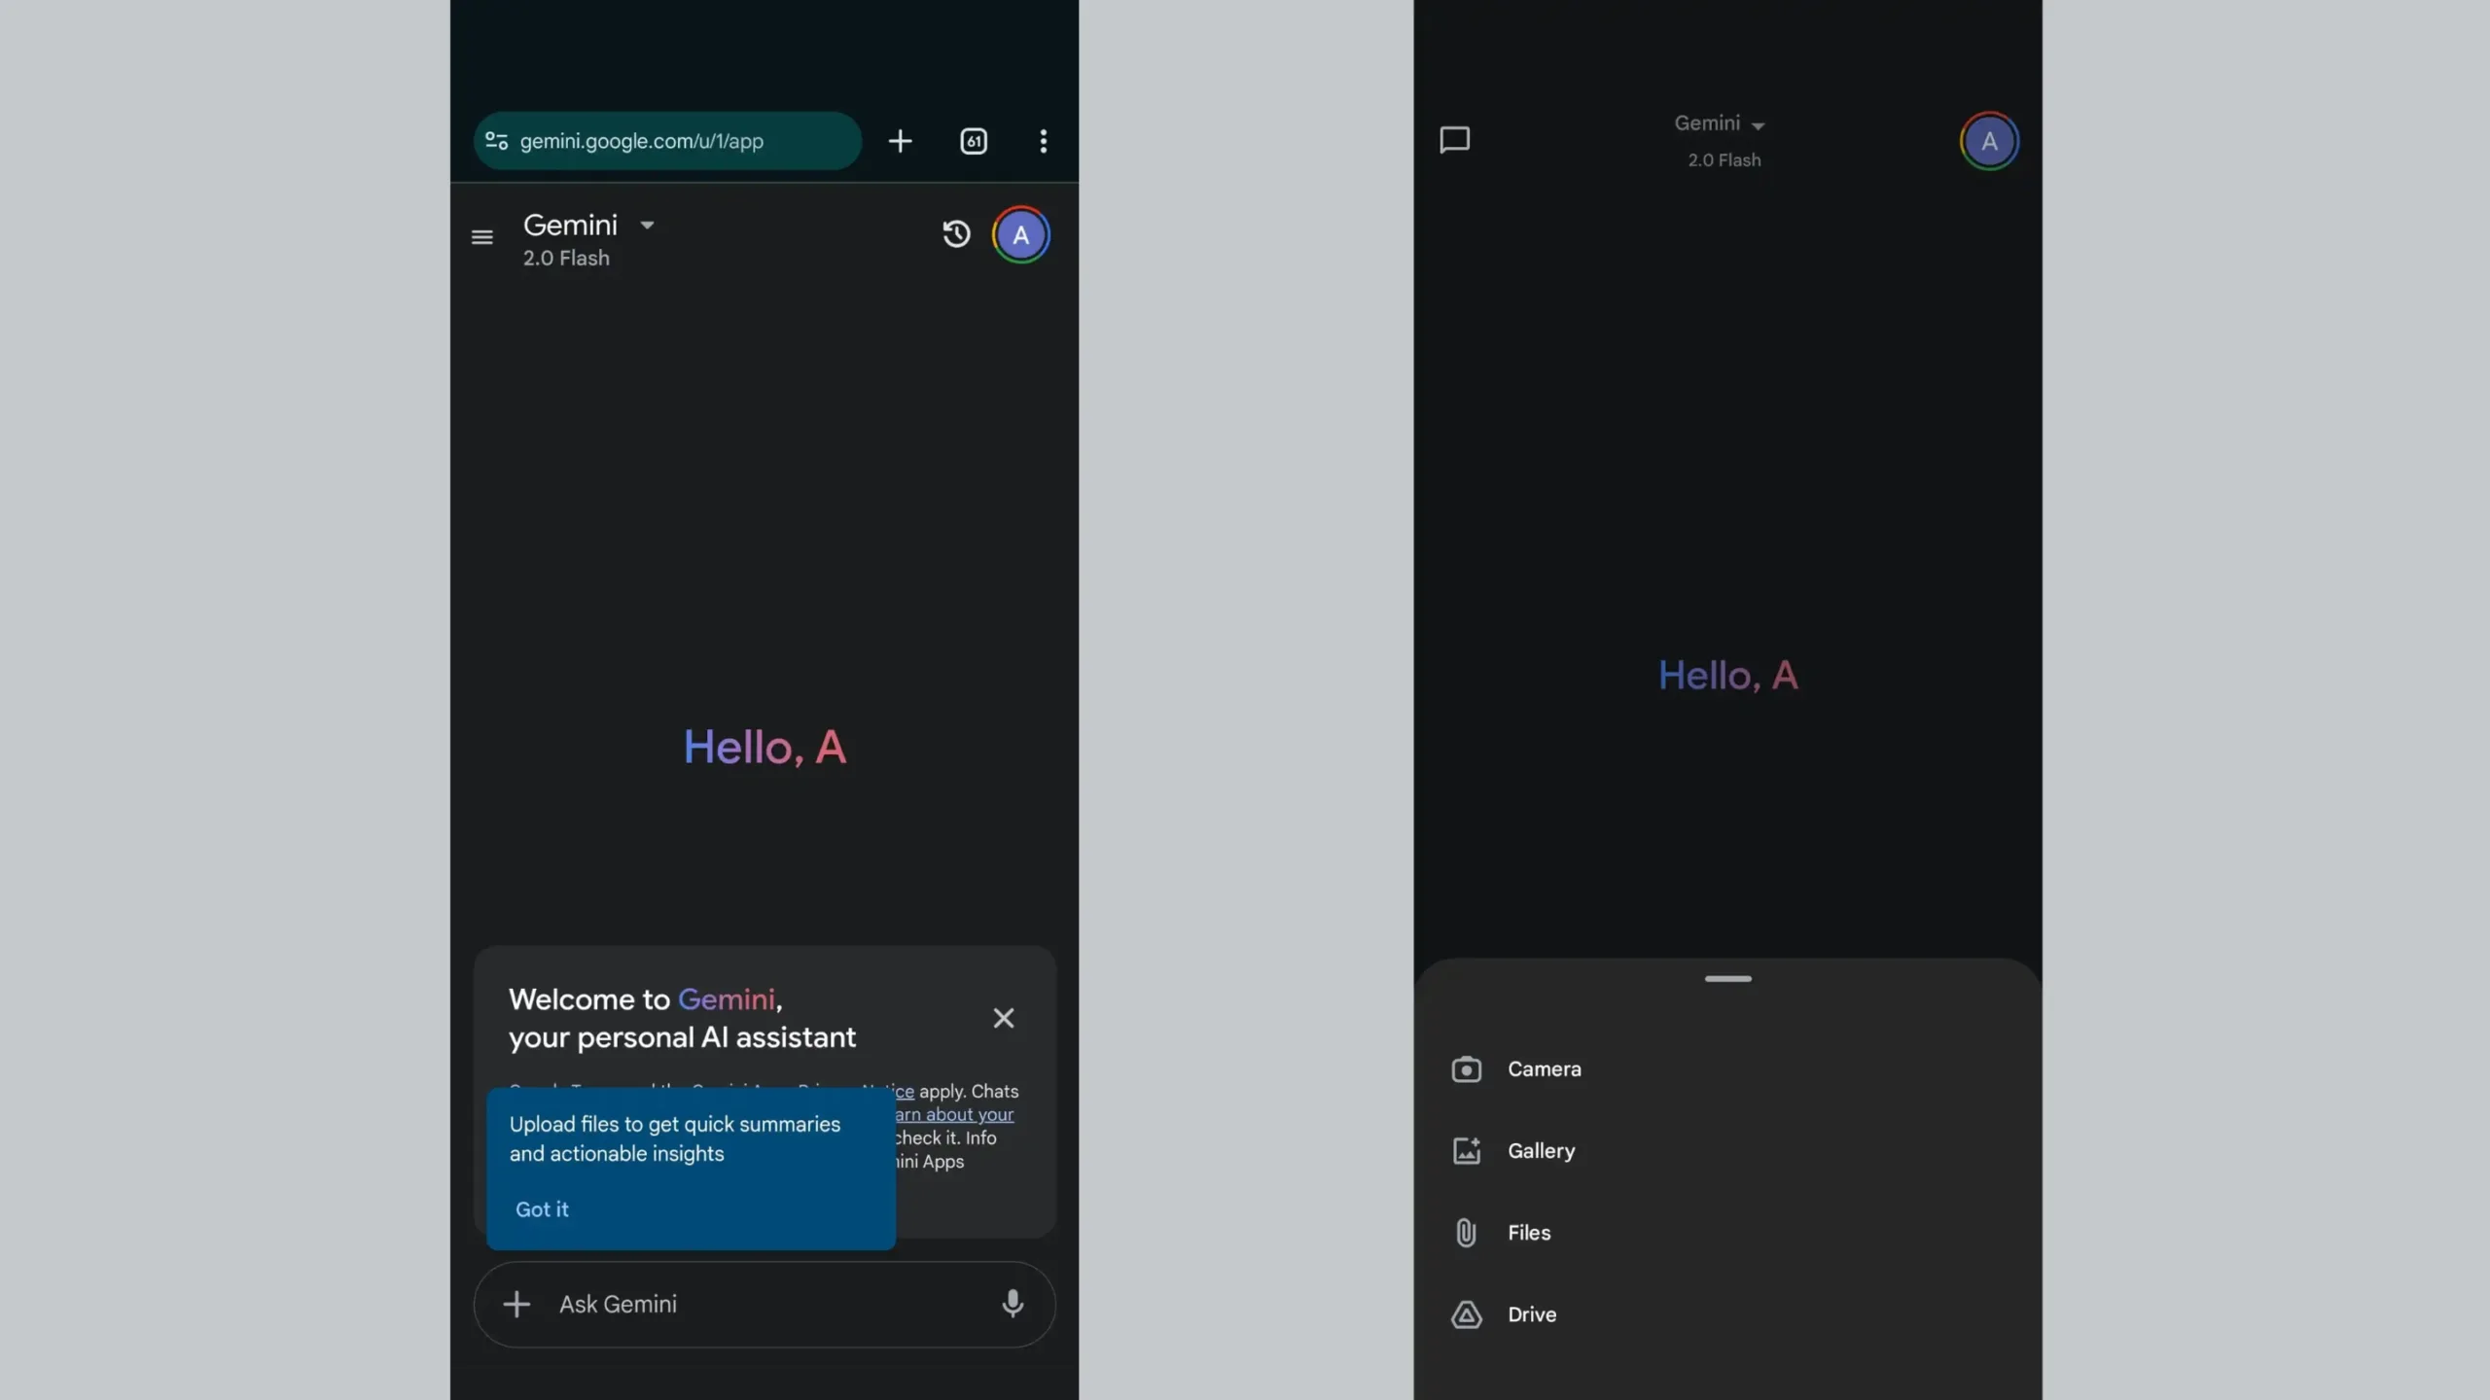Expand the Gemini 2.0 Flash dropdown in the app screen
Viewport: 2490px width, 1400px height.
(1720, 140)
